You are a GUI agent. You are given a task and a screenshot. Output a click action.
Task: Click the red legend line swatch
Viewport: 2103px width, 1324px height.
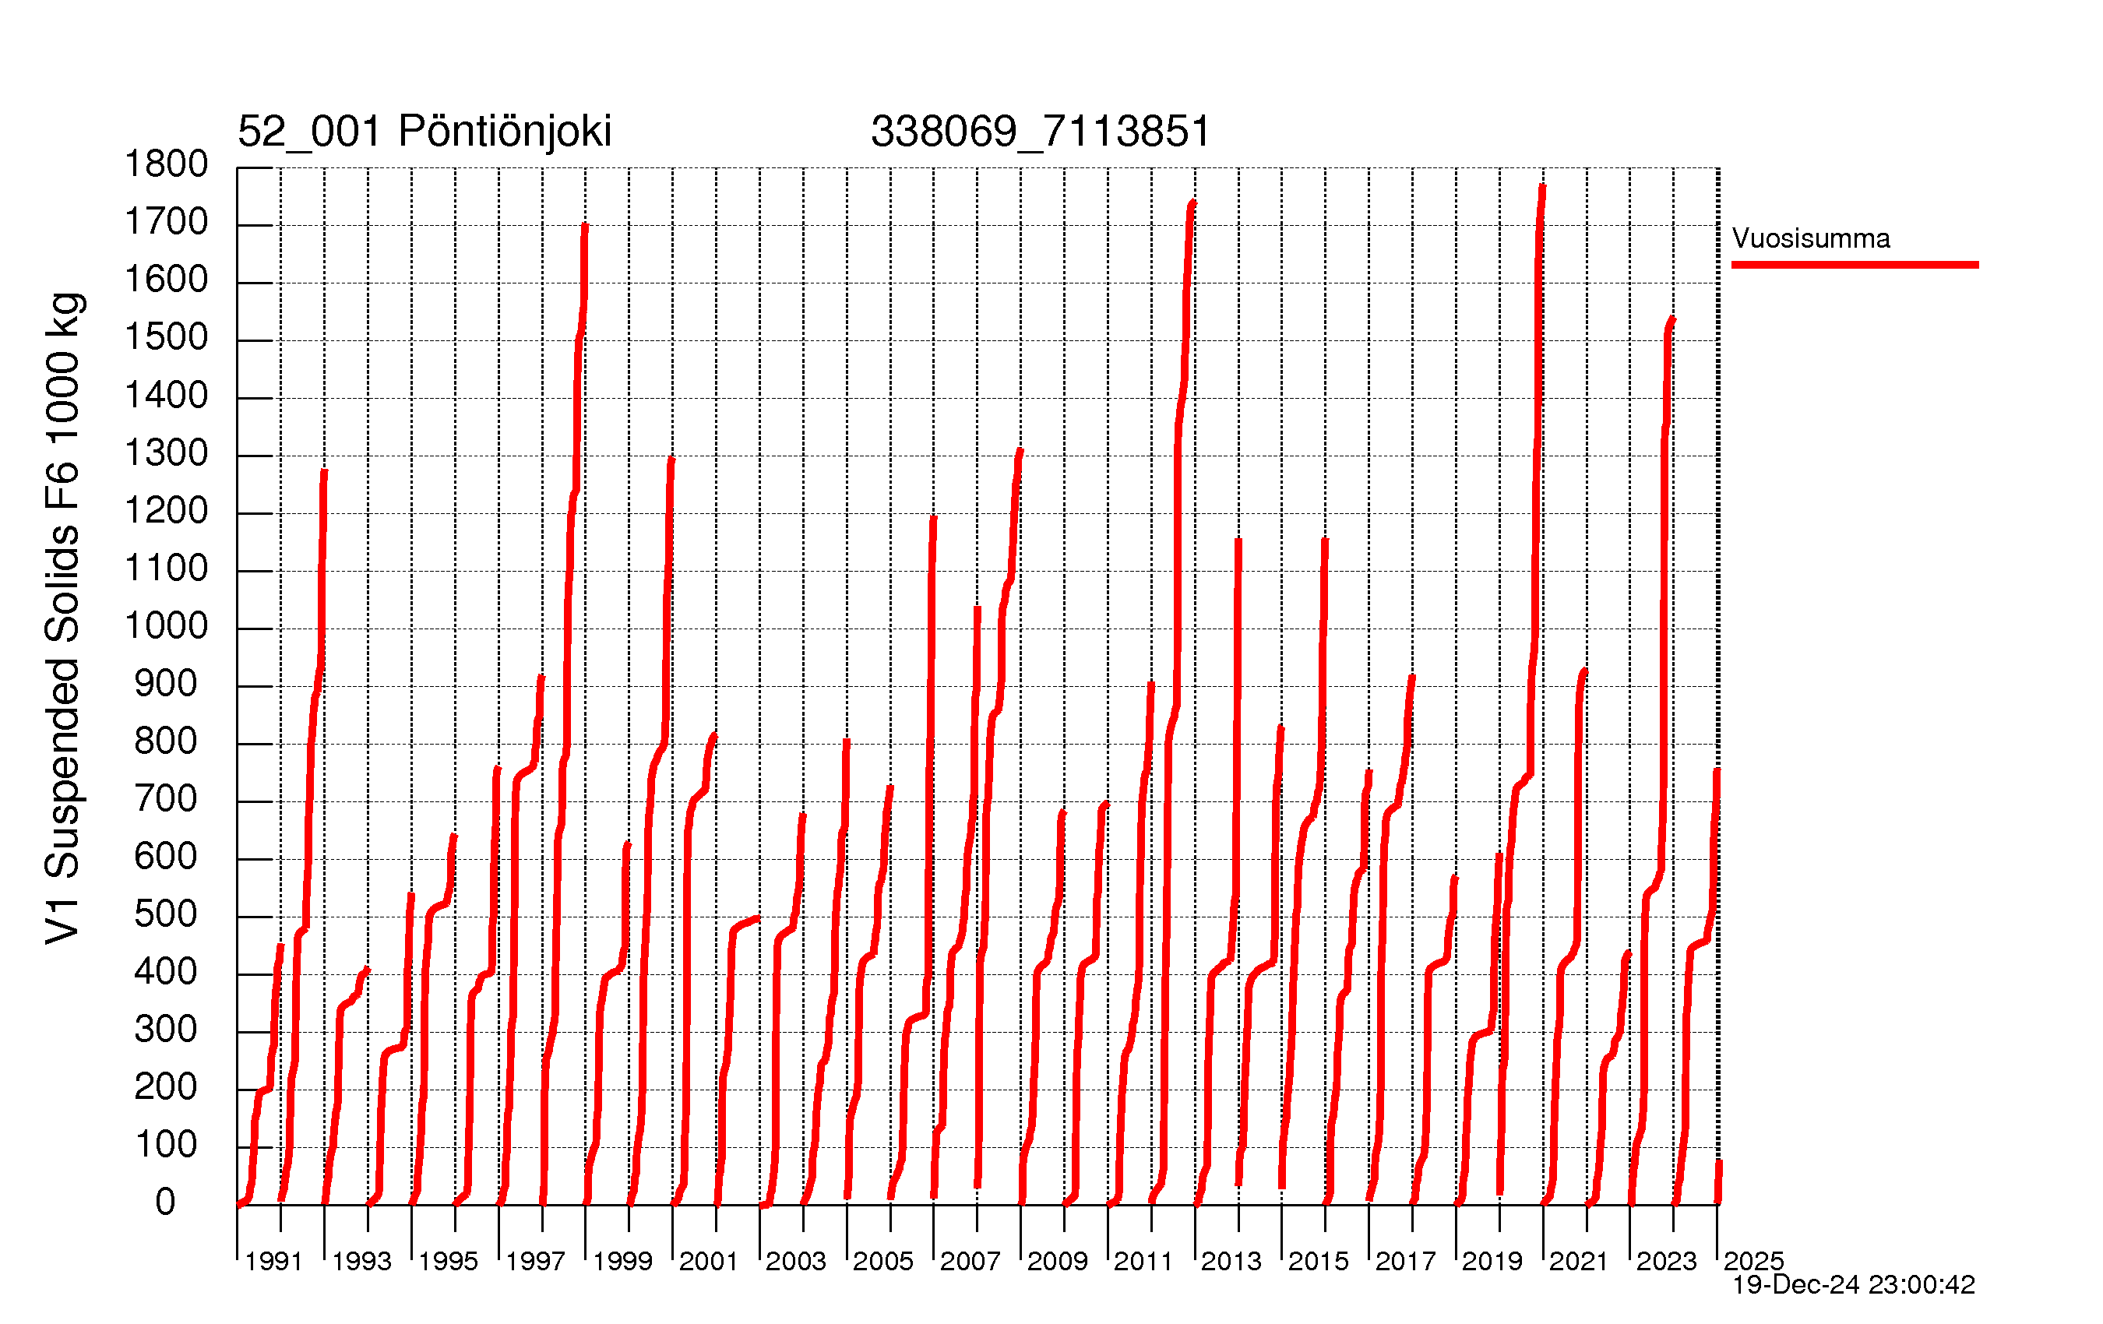1855,265
